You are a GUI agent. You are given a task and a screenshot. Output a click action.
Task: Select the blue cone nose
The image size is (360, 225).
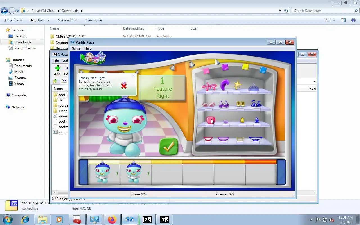tap(256, 120)
